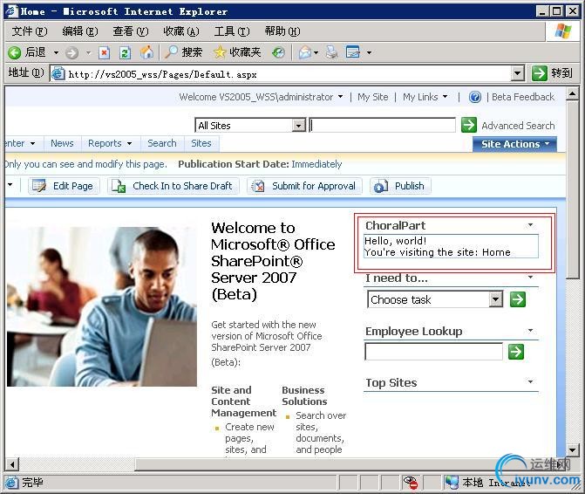Image resolution: width=585 pixels, height=494 pixels.
Task: Expand the Top Sites web part menu
Action: (530, 381)
